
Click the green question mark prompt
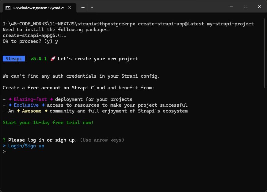tap(4, 140)
